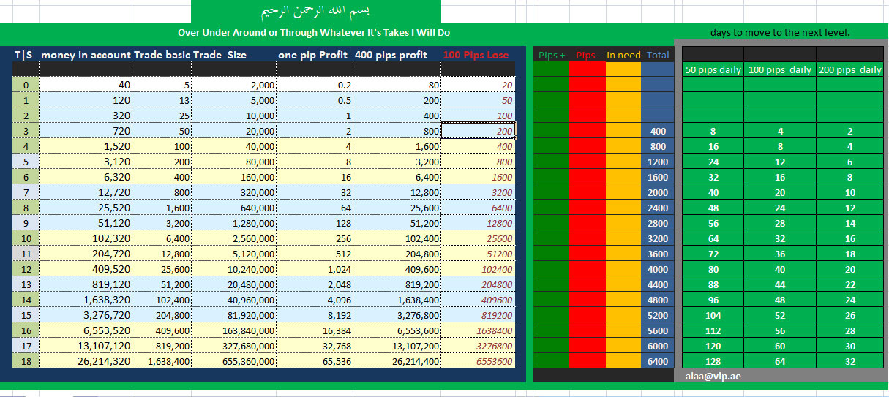This screenshot has width=889, height=397.
Task: Select Trade Size value '163,840,000'
Action: (x=234, y=330)
